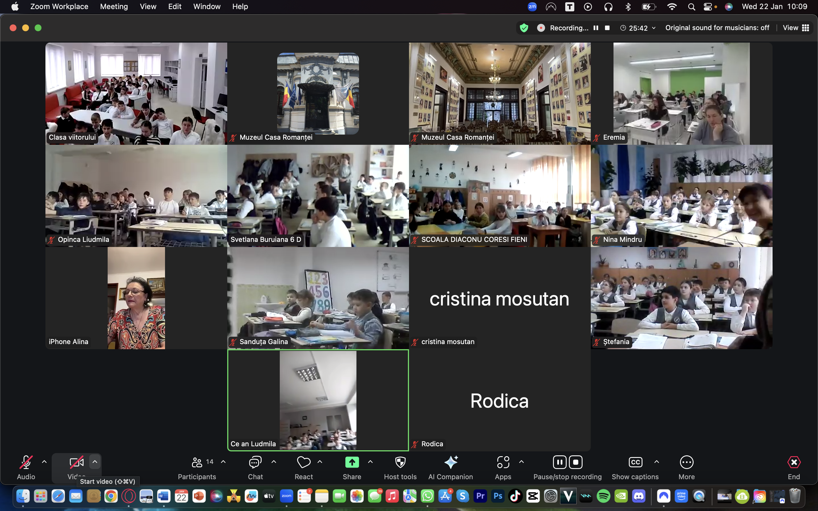Toggle Original sound for musicians

pyautogui.click(x=717, y=28)
